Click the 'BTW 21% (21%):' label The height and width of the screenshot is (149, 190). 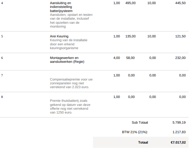tap(135, 132)
